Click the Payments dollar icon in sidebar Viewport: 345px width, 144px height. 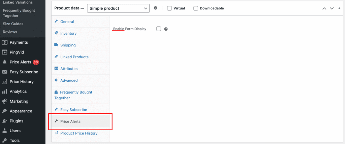[5, 42]
